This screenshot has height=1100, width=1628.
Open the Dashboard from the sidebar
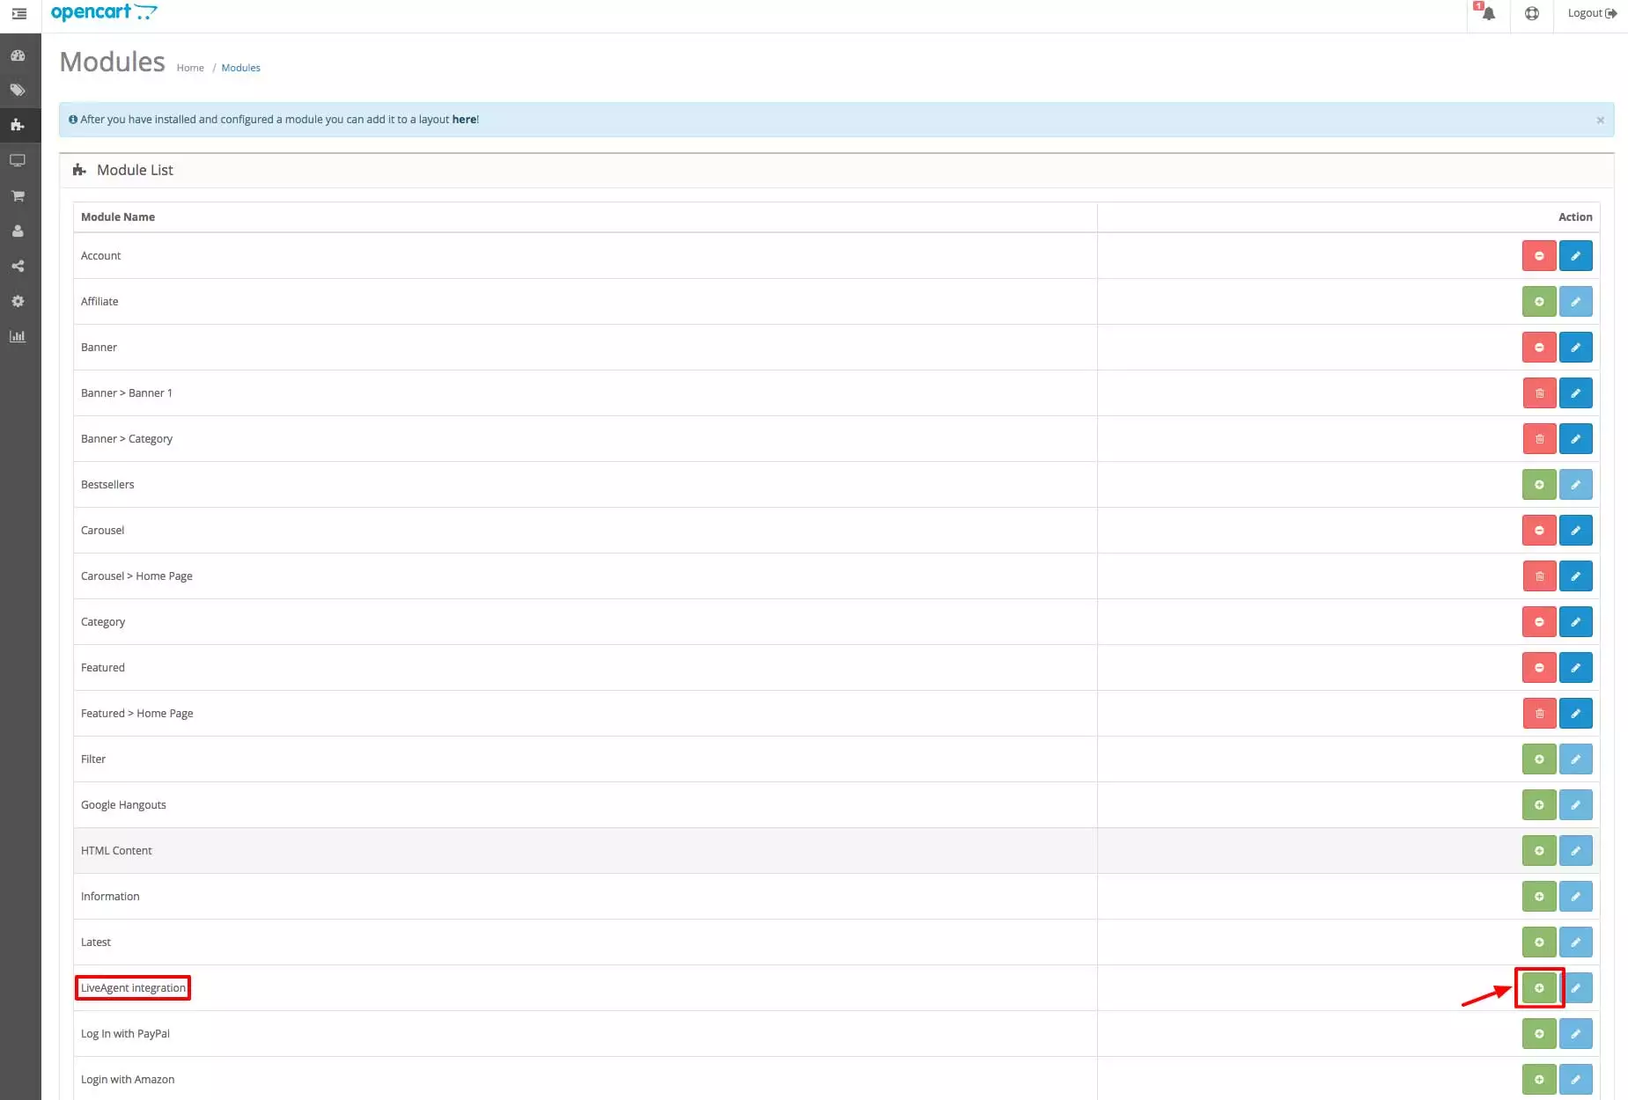[18, 55]
